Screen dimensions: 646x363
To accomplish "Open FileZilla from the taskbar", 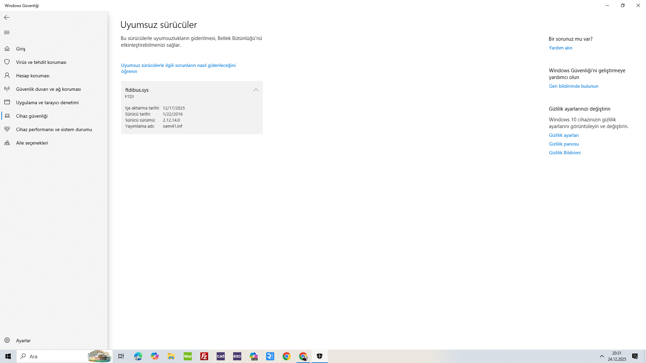I will coord(204,356).
